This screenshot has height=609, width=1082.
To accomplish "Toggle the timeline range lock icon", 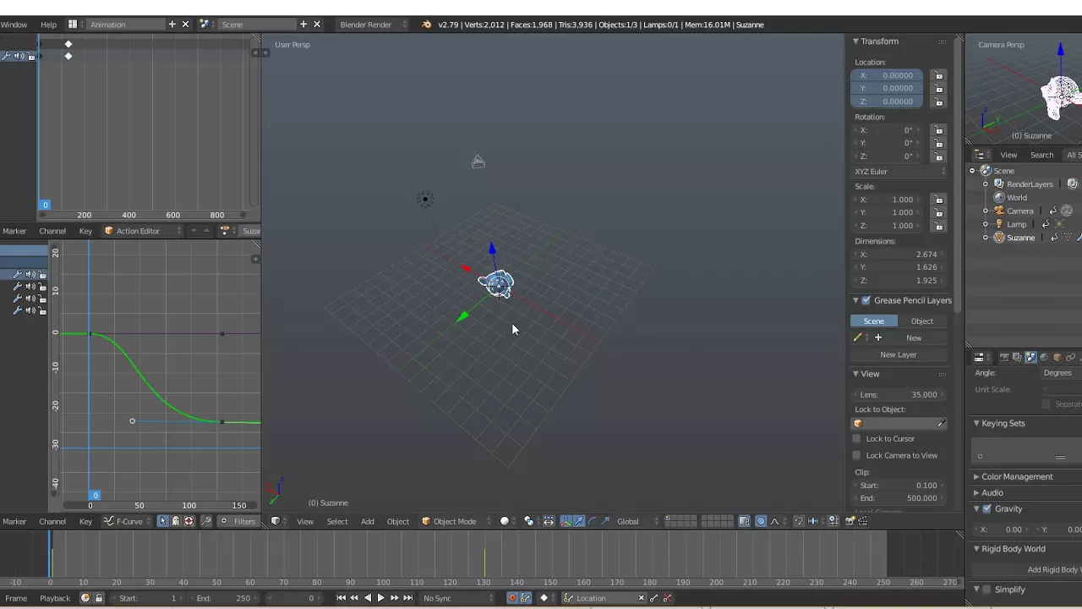I will coord(98,598).
